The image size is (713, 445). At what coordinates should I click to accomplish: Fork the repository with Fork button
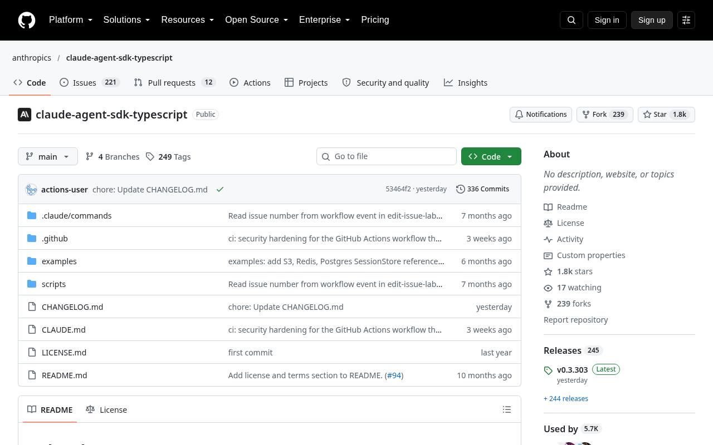pyautogui.click(x=604, y=115)
